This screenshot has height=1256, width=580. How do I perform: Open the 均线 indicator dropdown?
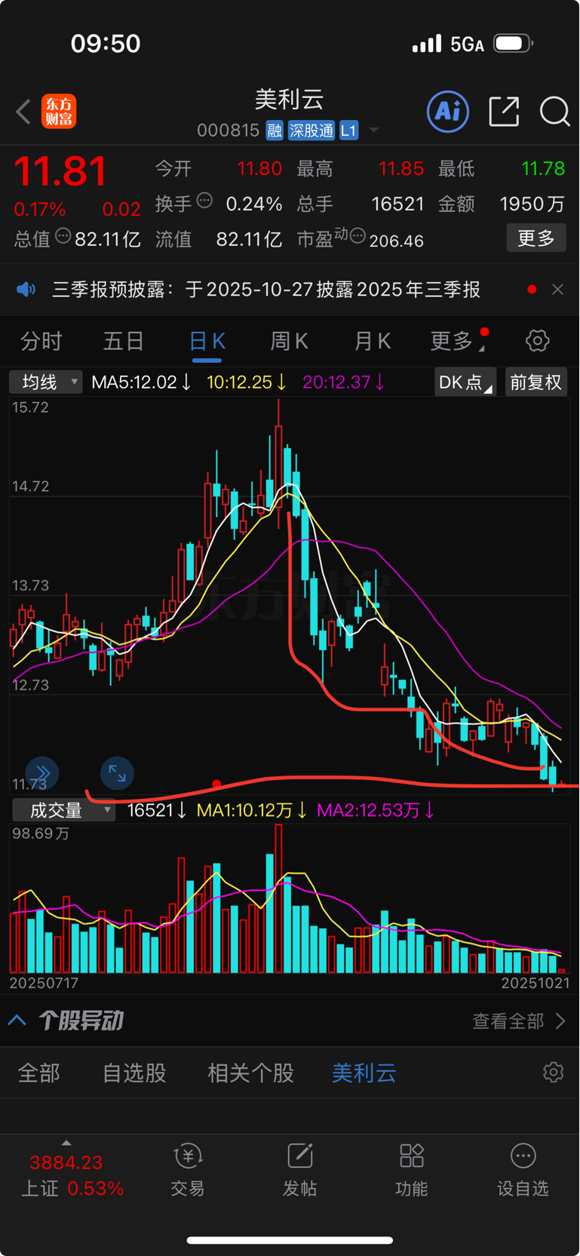(x=45, y=382)
